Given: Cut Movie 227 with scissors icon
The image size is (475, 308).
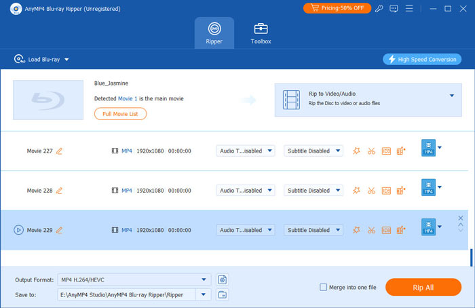Looking at the screenshot, I should [371, 151].
